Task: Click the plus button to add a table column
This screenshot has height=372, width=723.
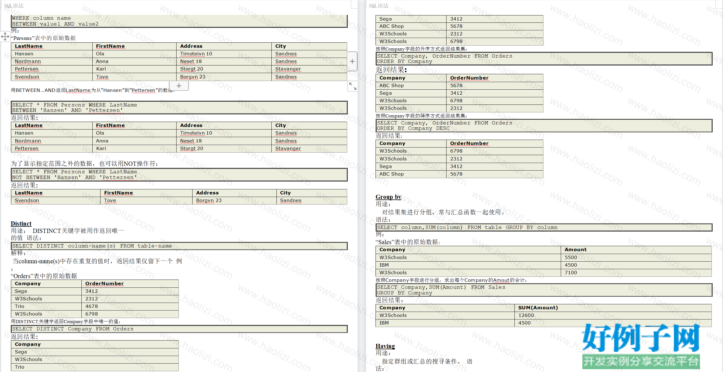Action: 352,61
